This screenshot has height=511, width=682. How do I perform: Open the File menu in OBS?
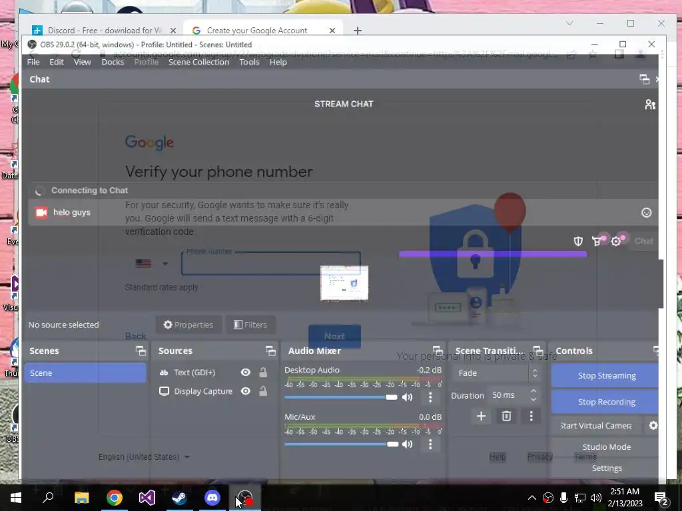coord(33,62)
